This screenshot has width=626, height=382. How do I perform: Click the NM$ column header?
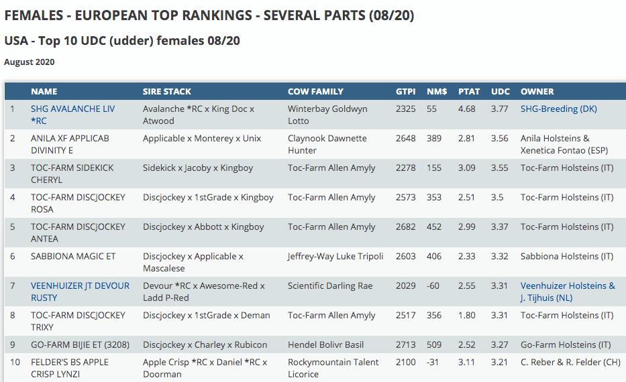coord(437,91)
